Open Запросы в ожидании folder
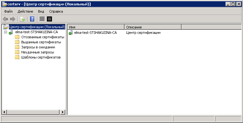 (x=38, y=47)
